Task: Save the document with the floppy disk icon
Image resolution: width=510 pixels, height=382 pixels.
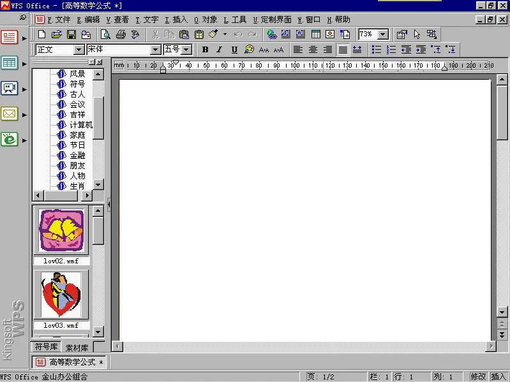Action: [x=71, y=34]
